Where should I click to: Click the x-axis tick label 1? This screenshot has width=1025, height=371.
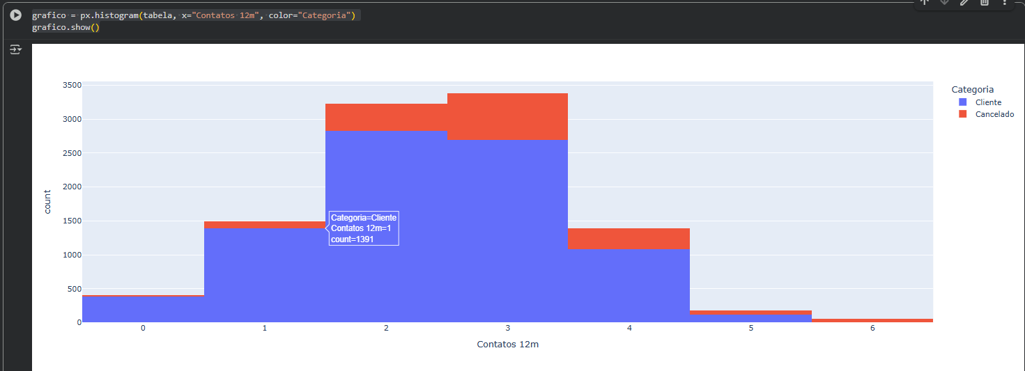coord(265,328)
